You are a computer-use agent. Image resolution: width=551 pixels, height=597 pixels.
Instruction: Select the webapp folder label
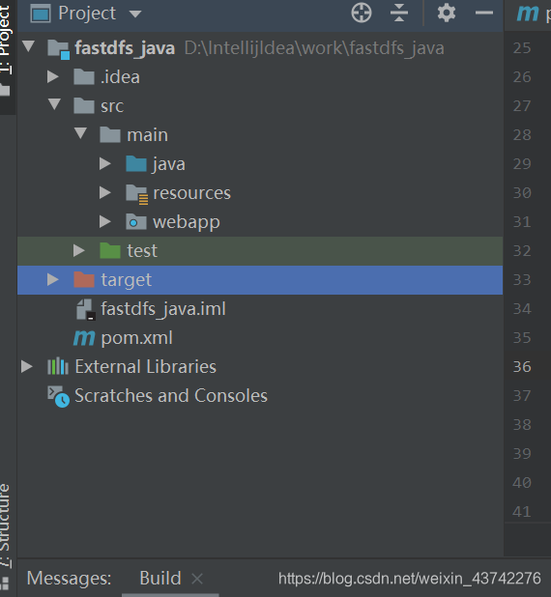click(x=187, y=223)
